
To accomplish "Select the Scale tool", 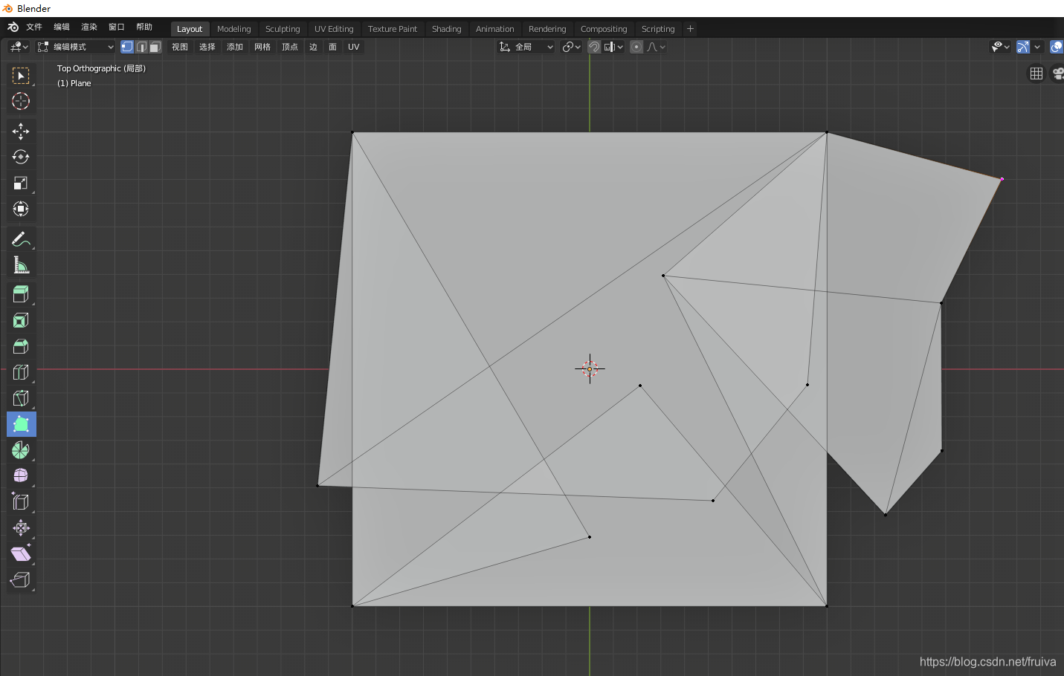I will (x=21, y=183).
